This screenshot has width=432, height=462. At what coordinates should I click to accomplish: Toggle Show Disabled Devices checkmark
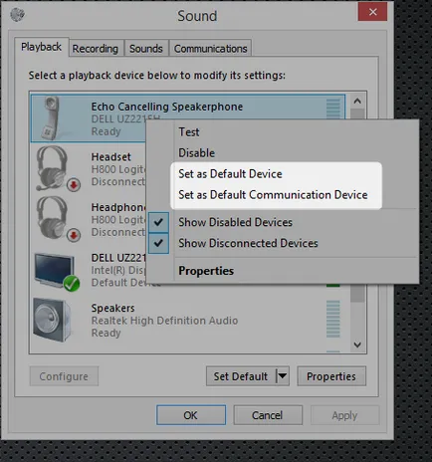158,222
